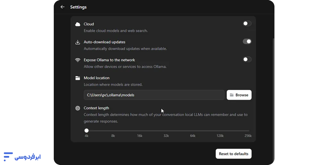Click the Cloud icon
328x165 pixels.
[x=78, y=24]
